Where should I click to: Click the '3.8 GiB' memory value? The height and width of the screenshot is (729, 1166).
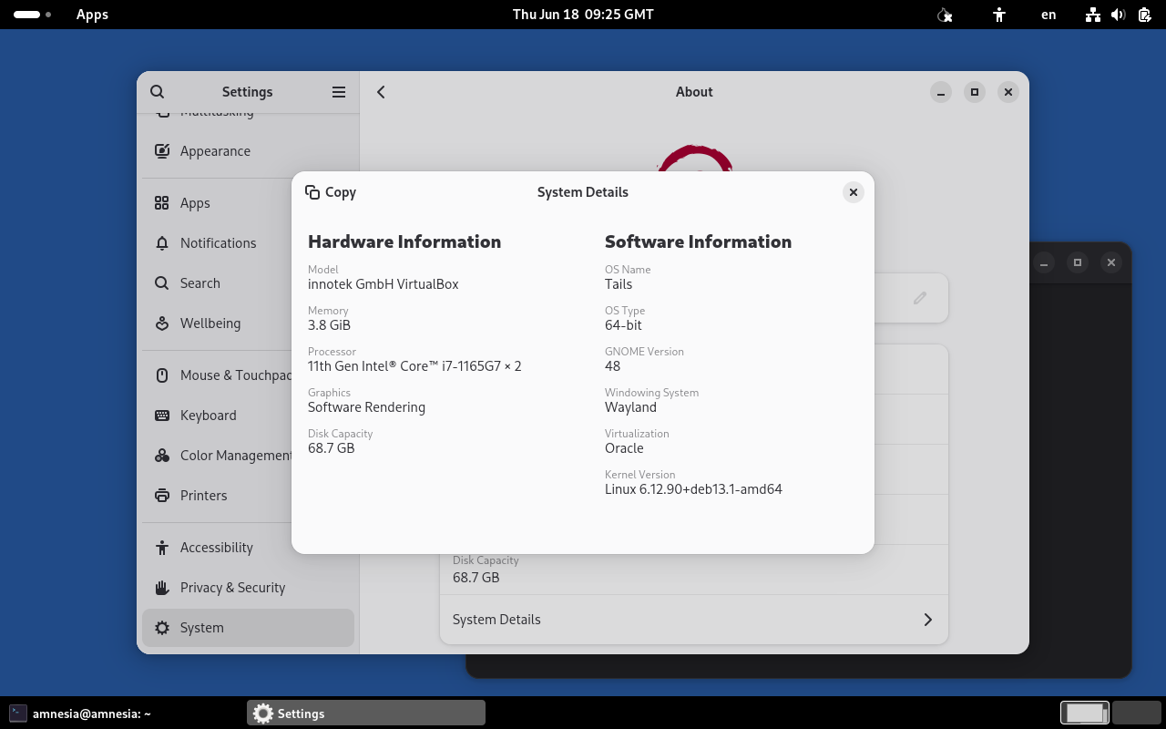pyautogui.click(x=329, y=325)
